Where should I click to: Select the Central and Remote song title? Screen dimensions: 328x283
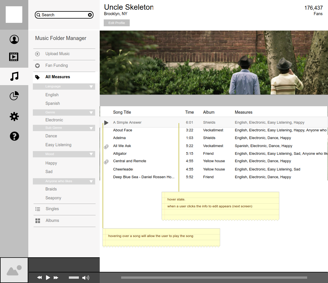[x=130, y=161]
